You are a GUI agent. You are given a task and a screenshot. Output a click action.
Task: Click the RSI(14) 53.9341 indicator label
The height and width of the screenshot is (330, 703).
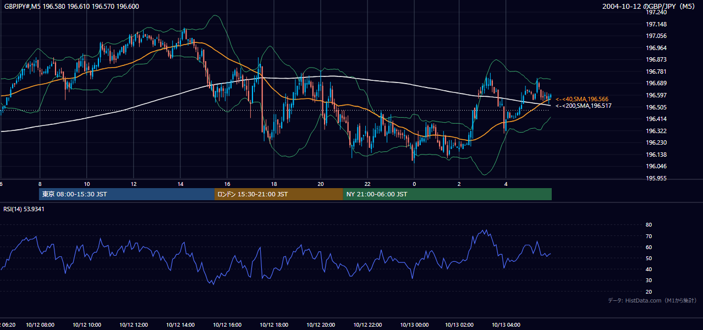click(24, 209)
